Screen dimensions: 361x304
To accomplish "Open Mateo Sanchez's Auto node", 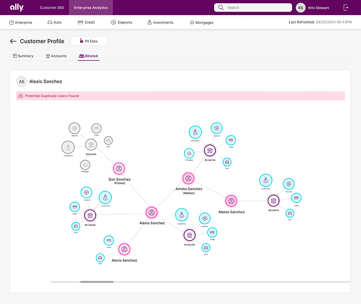I will pos(290,213).
